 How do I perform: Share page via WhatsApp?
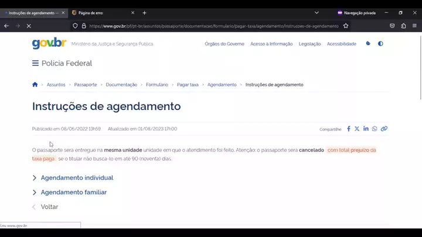(x=375, y=129)
